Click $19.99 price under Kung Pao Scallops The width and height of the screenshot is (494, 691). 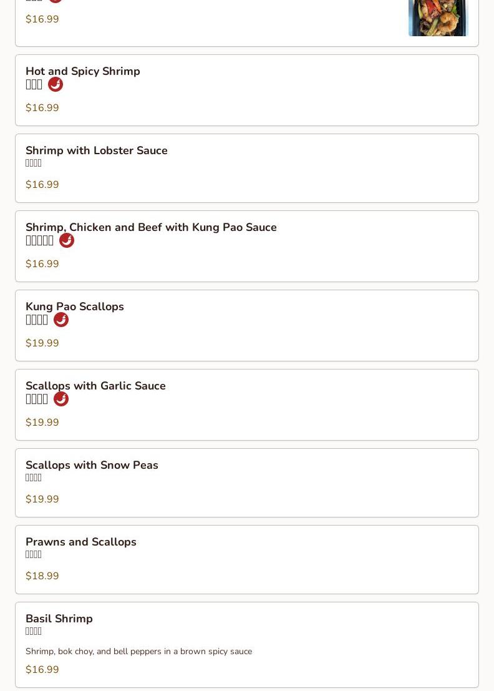click(x=42, y=343)
